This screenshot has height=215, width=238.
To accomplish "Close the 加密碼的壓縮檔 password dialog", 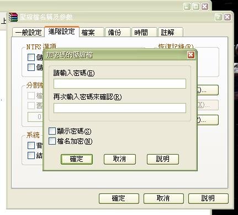I will 191,55.
